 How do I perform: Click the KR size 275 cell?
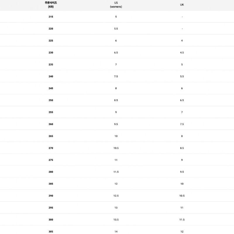click(x=51, y=160)
